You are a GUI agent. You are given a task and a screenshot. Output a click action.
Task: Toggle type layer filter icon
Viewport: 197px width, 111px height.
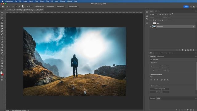click(x=165, y=14)
